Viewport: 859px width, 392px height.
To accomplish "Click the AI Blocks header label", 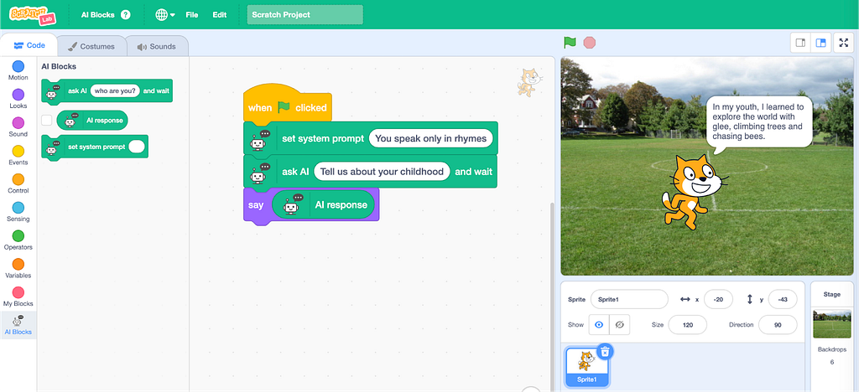I will [x=97, y=15].
